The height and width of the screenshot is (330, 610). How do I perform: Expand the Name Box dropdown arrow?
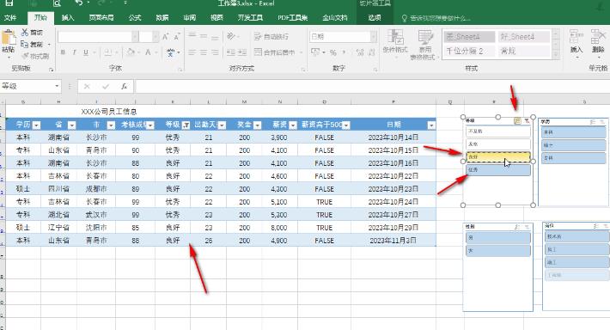pyautogui.click(x=57, y=86)
